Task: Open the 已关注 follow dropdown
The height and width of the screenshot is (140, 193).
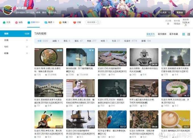Action: coord(165,12)
